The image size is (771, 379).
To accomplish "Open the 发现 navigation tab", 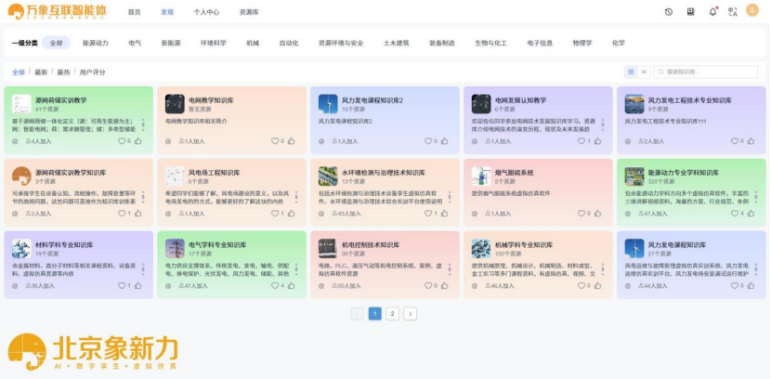I will pyautogui.click(x=166, y=12).
